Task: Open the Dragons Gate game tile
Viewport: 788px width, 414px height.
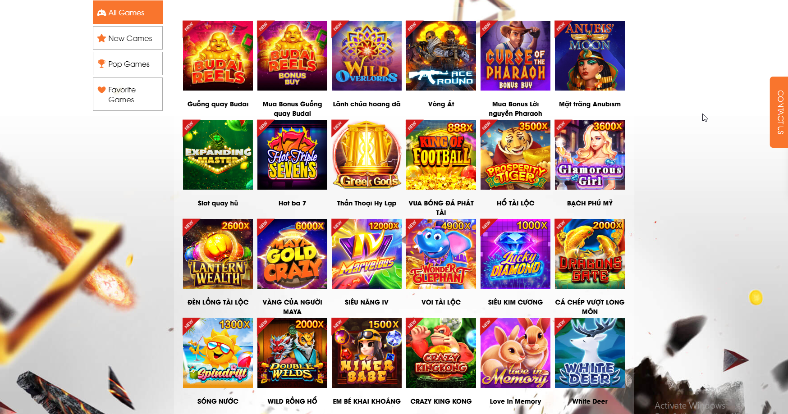Action: 590,254
